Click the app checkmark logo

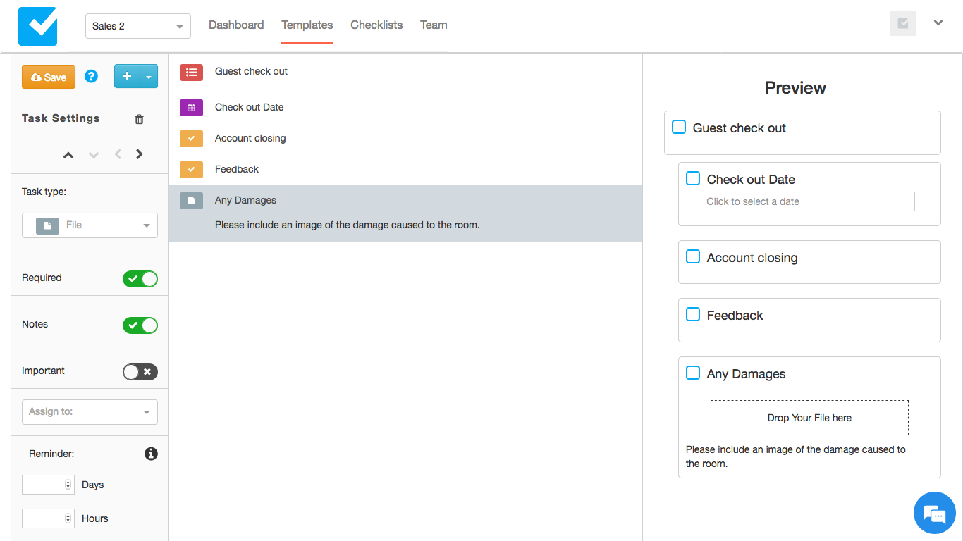37,26
